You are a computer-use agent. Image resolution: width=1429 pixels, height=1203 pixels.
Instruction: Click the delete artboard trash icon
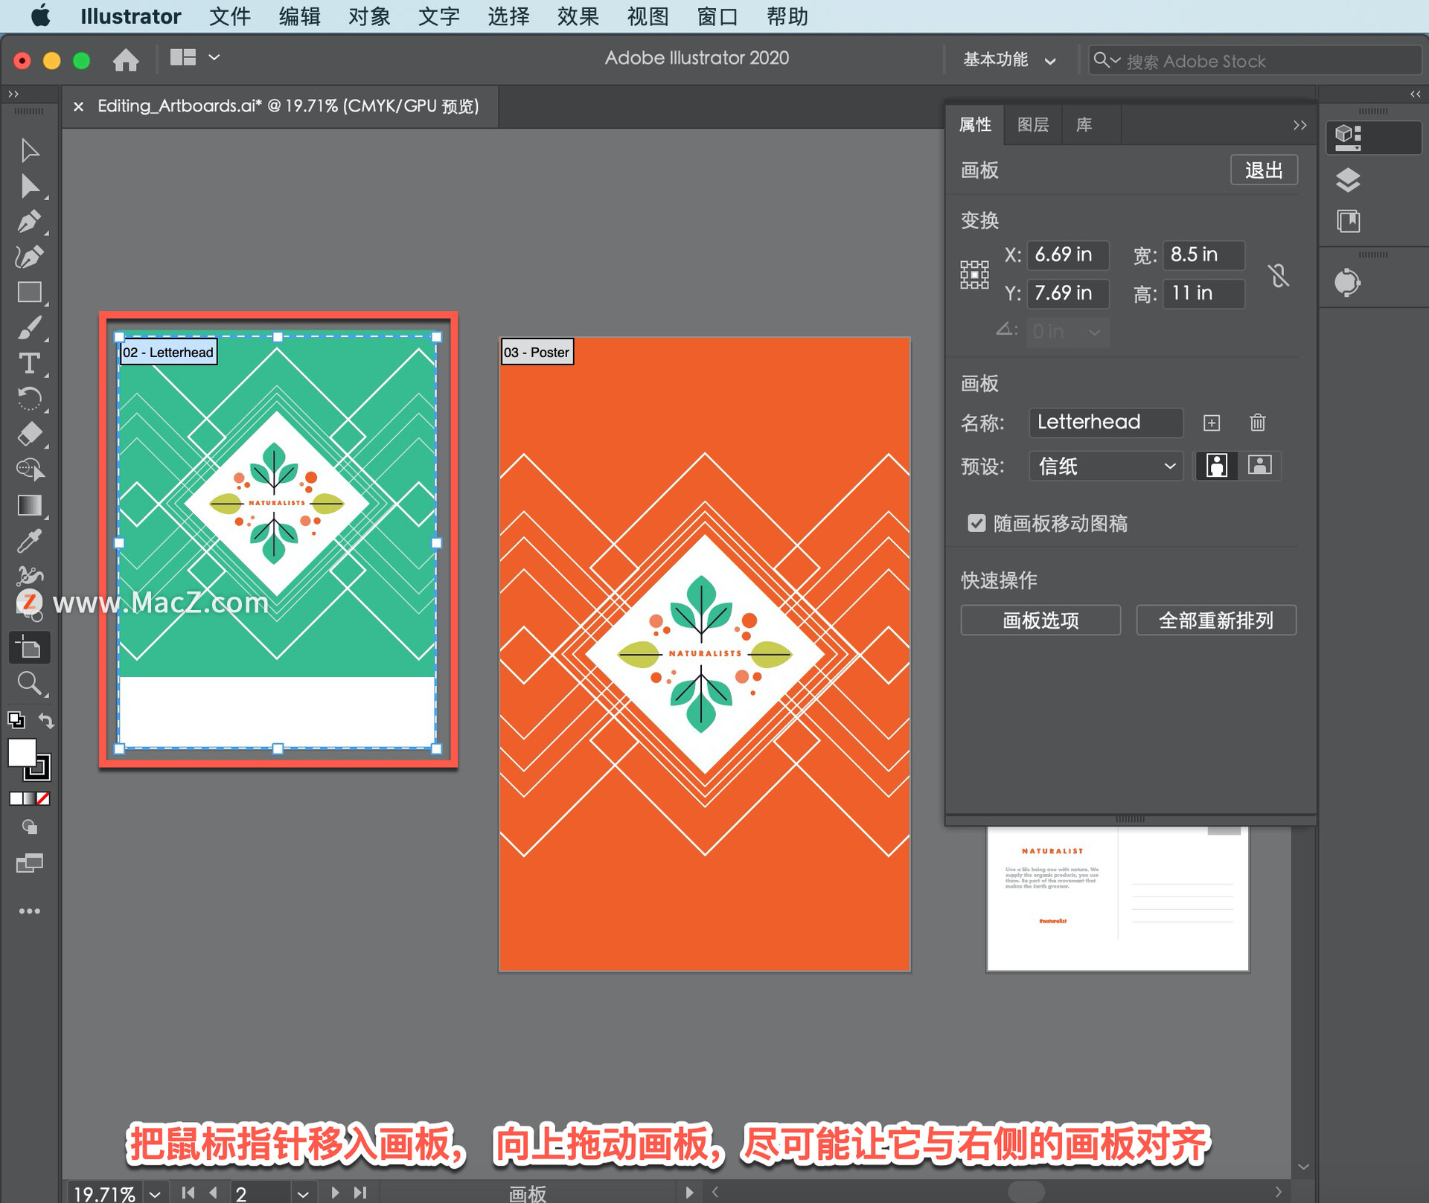pos(1257,423)
